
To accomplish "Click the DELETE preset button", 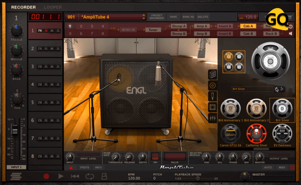I will [x=203, y=17].
